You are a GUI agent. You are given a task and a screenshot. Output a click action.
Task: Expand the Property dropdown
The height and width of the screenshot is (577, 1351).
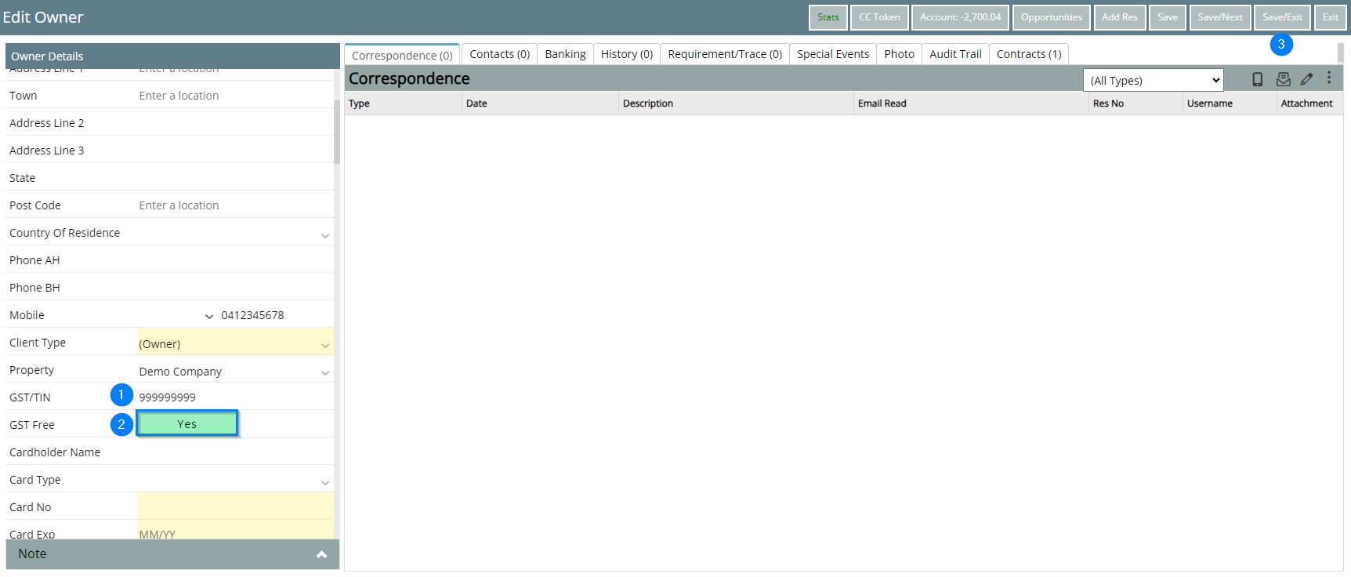coord(325,372)
